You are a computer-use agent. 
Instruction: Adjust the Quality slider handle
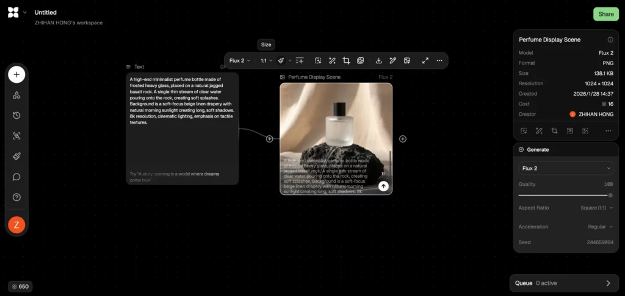(610, 195)
